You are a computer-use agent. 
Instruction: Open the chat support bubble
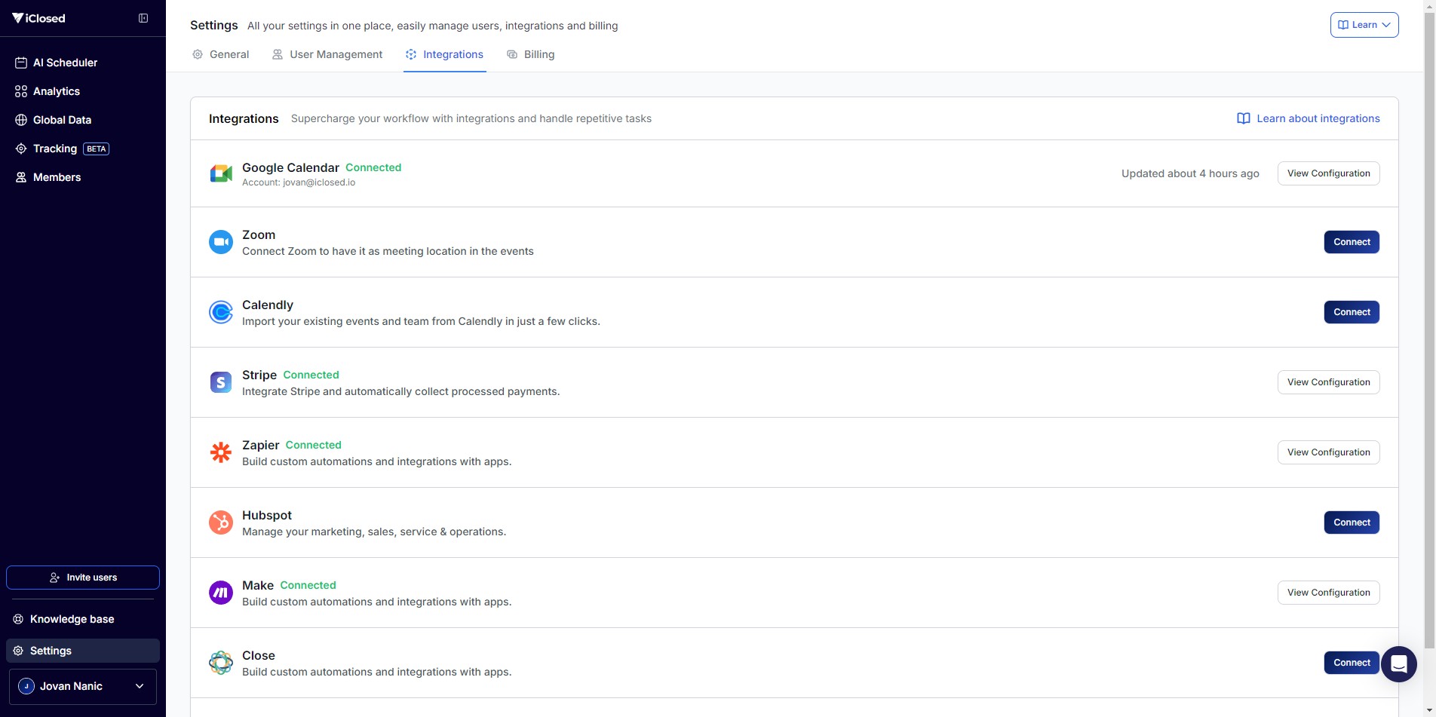tap(1399, 664)
